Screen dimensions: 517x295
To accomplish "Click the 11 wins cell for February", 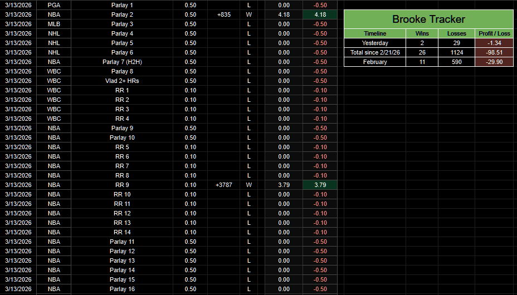I will (422, 62).
